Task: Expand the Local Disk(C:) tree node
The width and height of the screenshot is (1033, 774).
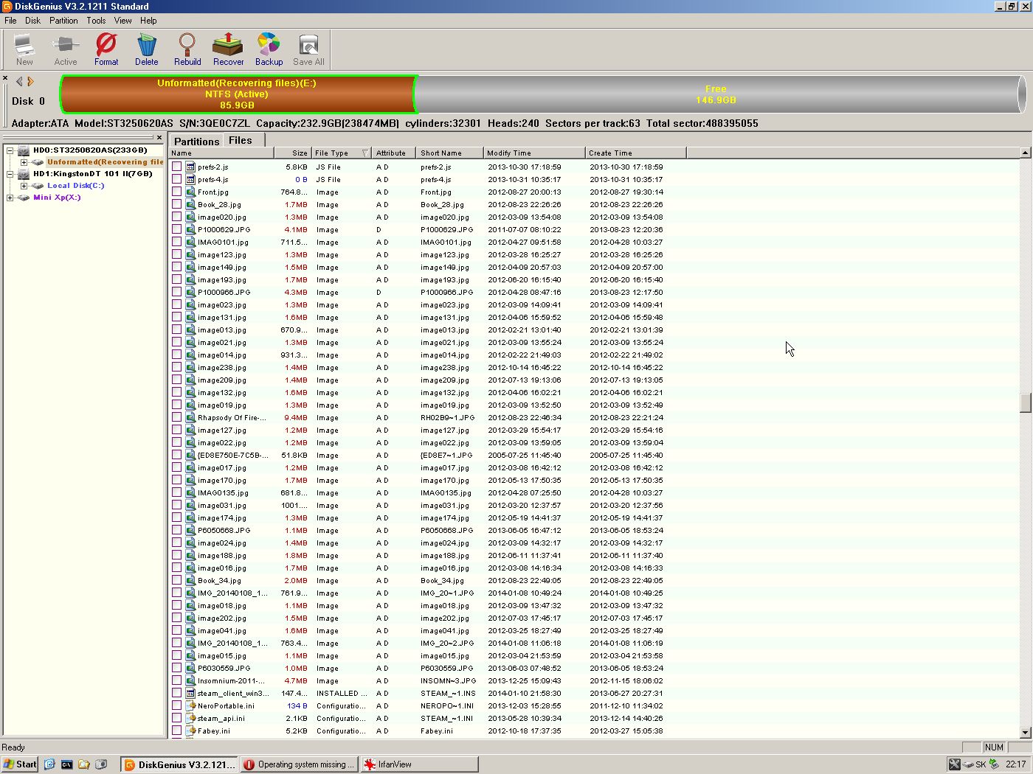Action: pos(24,186)
